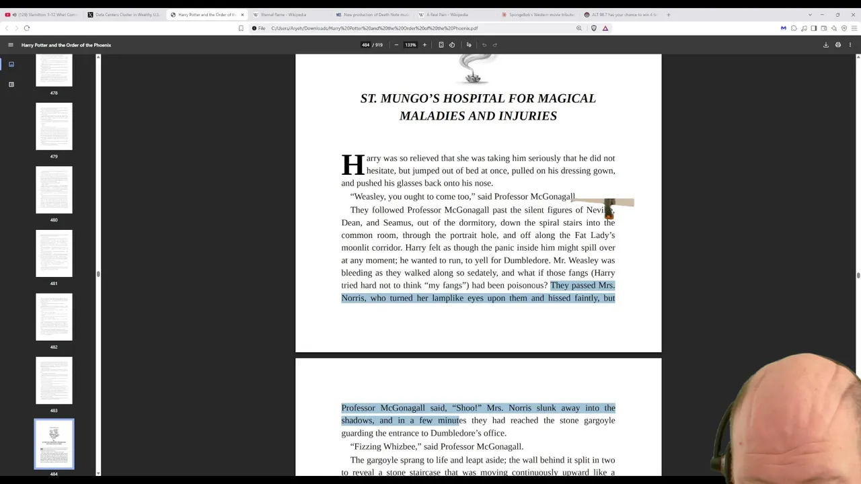Screen dimensions: 861x484
Task: Click the current page number field 484
Action: [x=365, y=45]
